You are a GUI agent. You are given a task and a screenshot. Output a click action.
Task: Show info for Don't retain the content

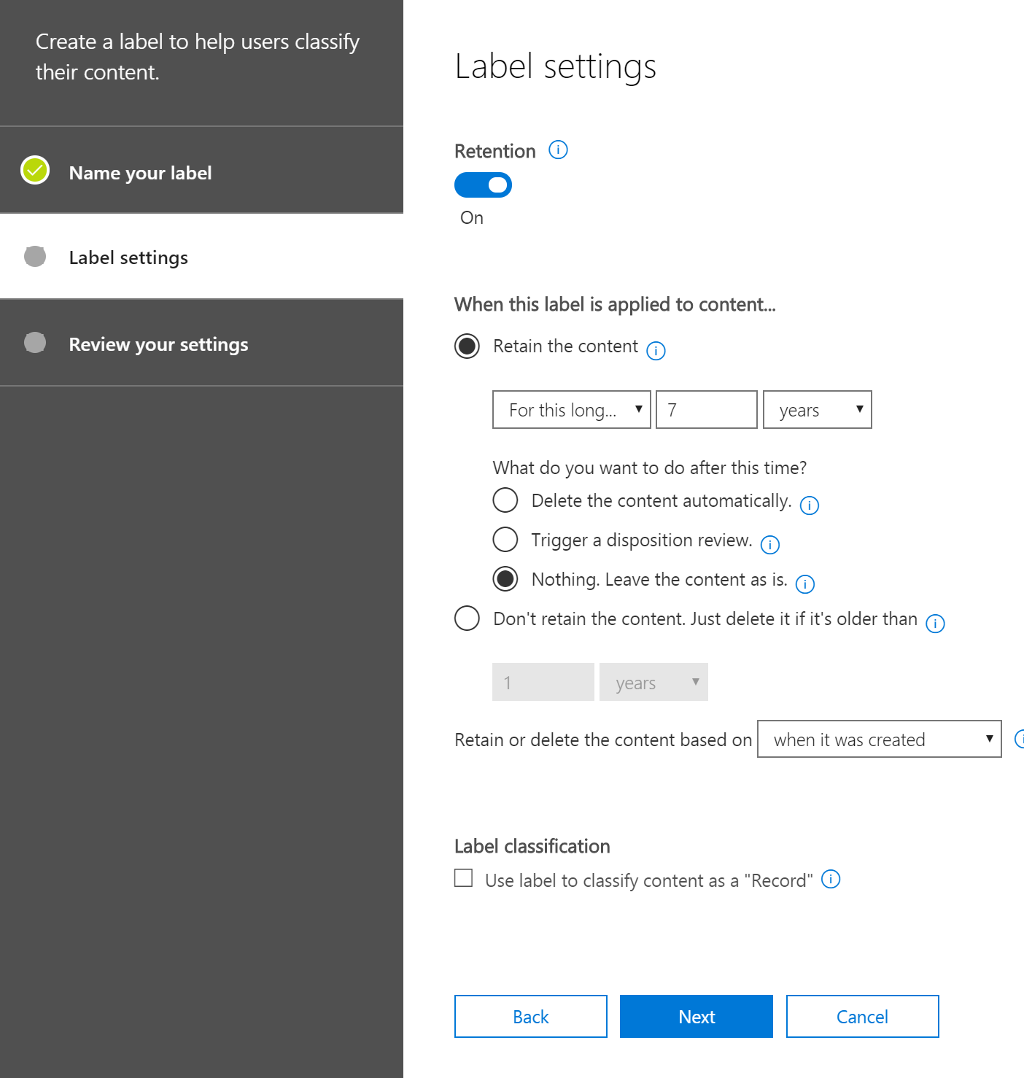point(934,624)
